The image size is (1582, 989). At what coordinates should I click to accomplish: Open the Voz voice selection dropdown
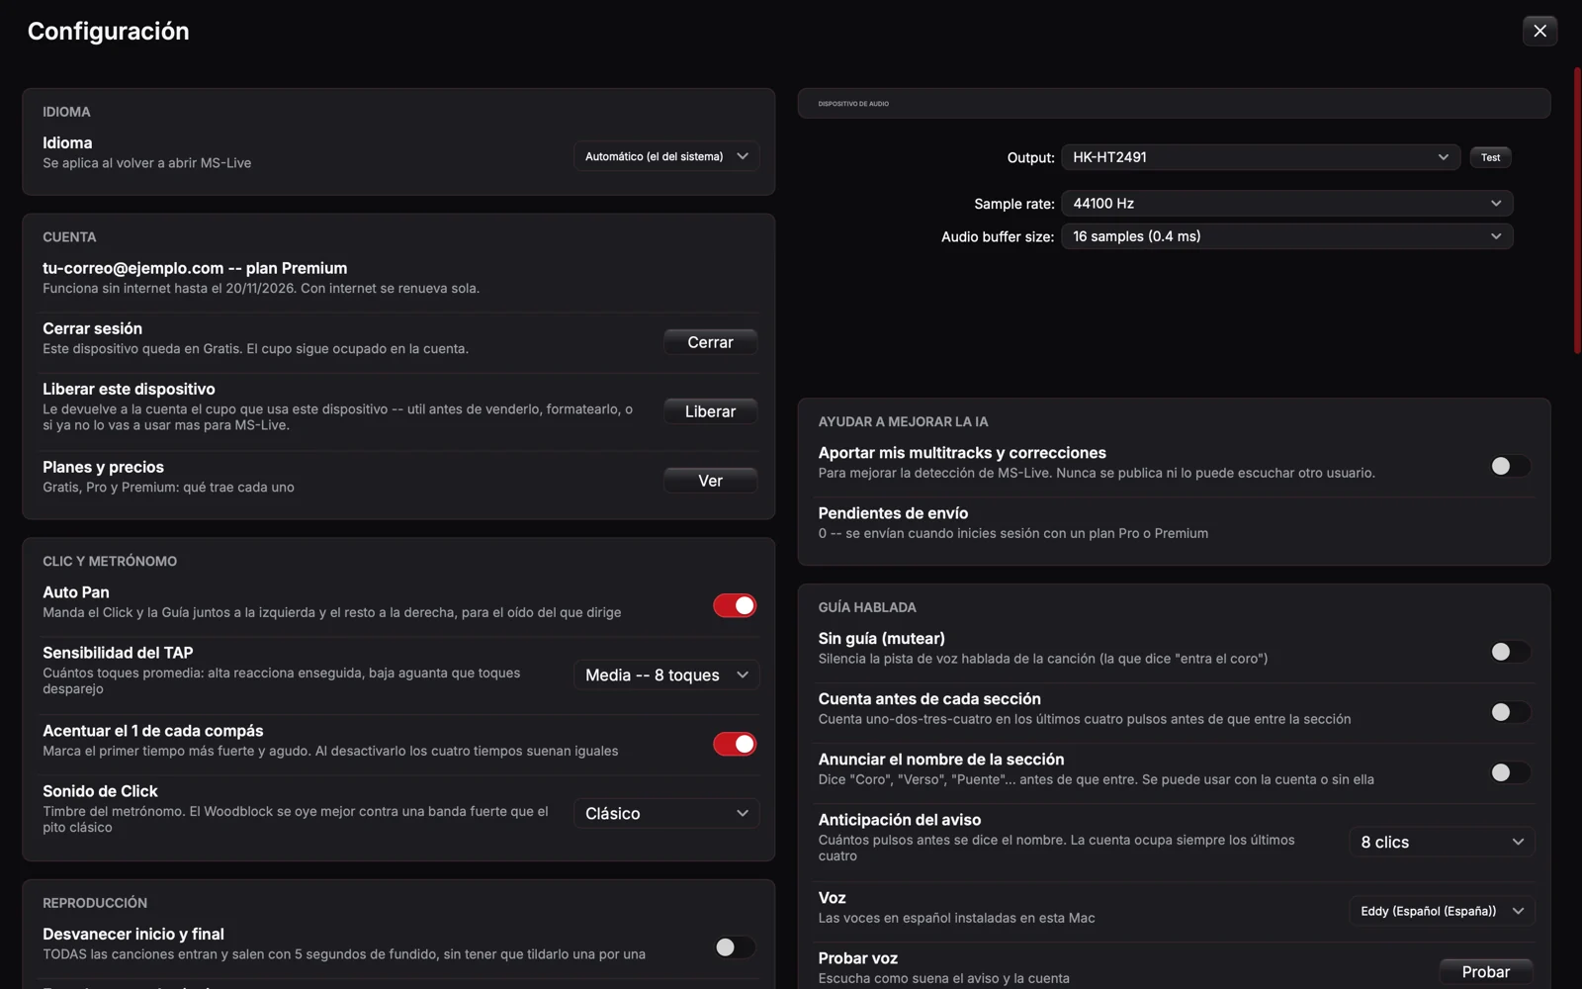click(x=1442, y=911)
